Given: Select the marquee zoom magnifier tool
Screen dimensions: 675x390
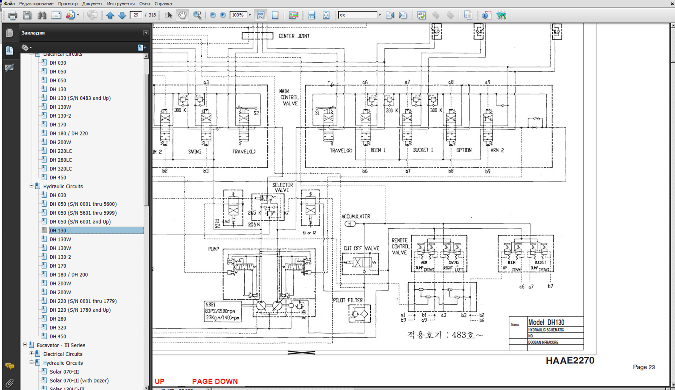Looking at the screenshot, I should coord(197,15).
